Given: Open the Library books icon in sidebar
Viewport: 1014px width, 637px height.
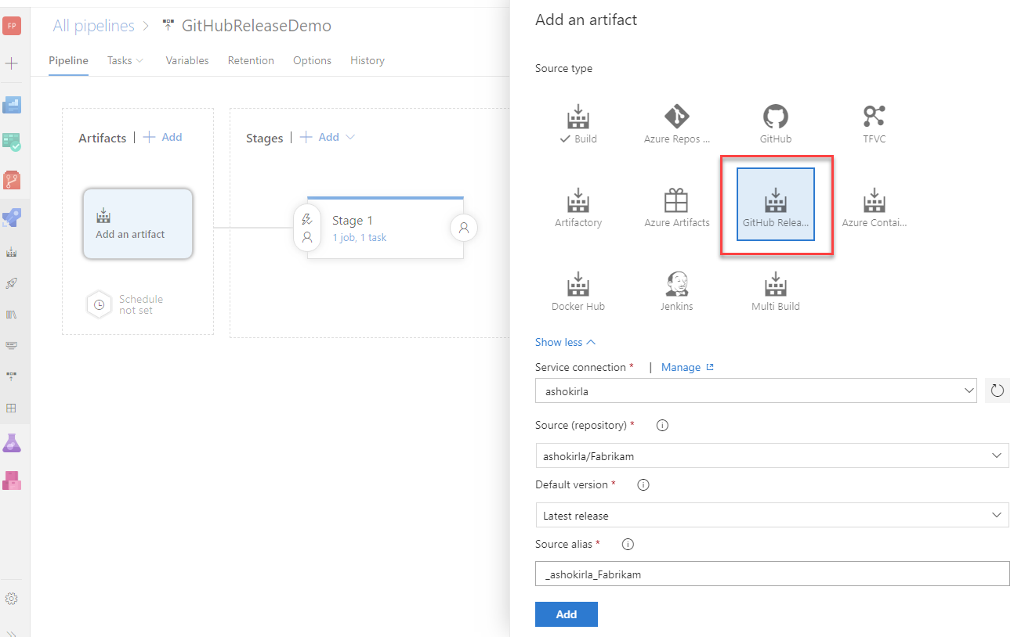Looking at the screenshot, I should [12, 314].
